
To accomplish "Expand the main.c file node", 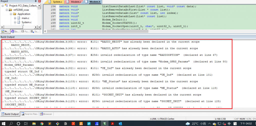I will 15,18.
